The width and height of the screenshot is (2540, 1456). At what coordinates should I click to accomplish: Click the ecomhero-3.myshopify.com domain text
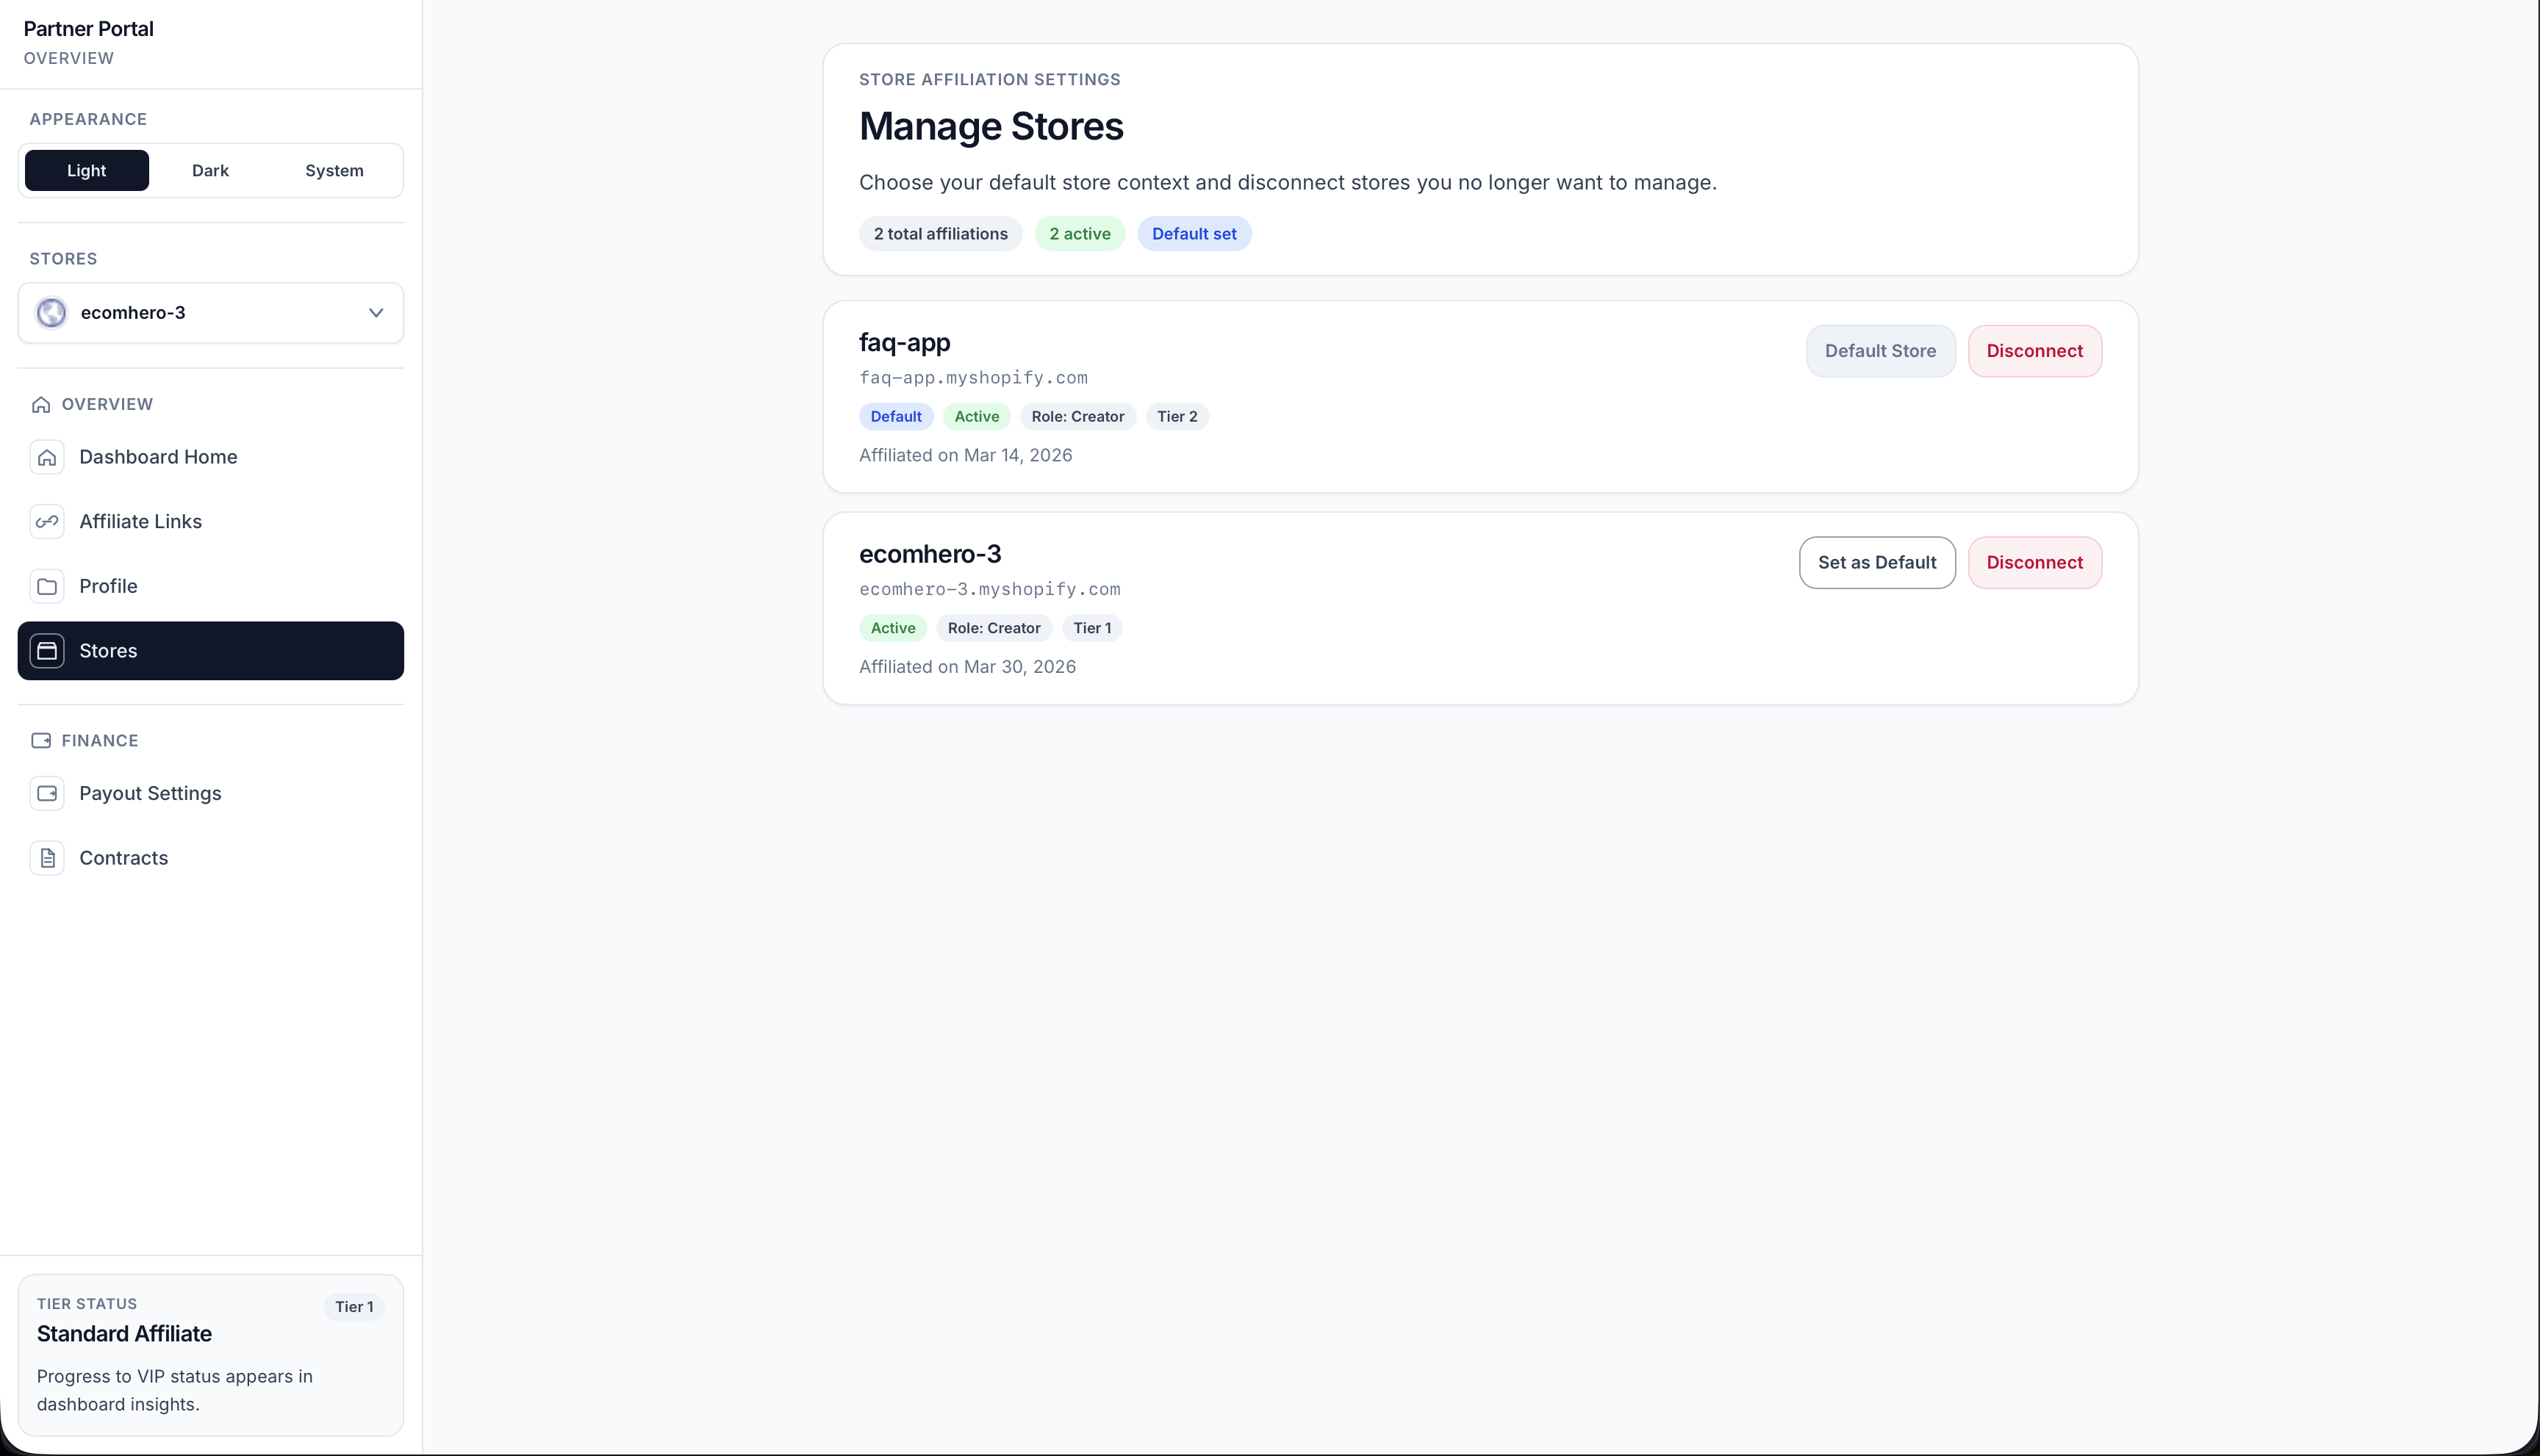tap(989, 590)
